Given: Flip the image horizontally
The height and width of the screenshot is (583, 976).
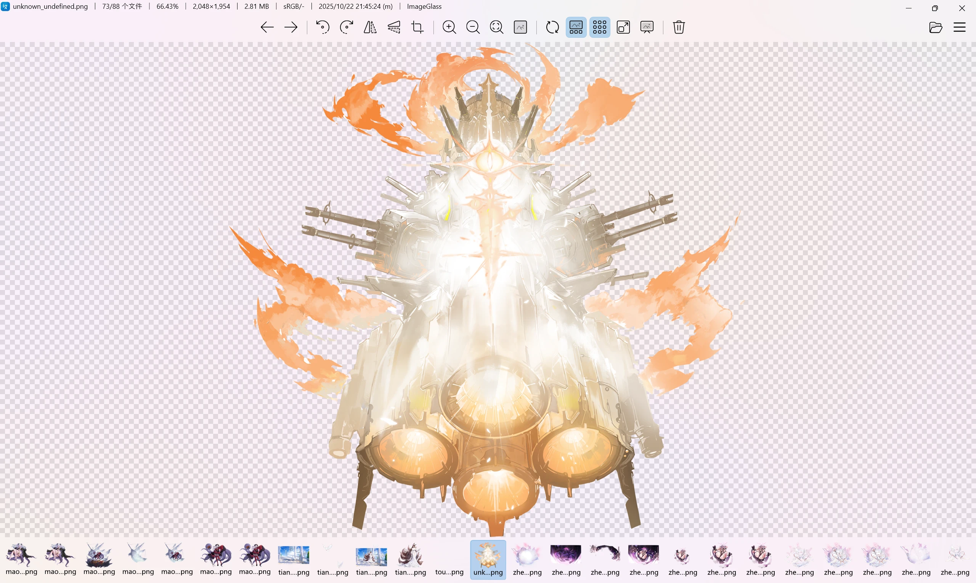Looking at the screenshot, I should [x=370, y=27].
